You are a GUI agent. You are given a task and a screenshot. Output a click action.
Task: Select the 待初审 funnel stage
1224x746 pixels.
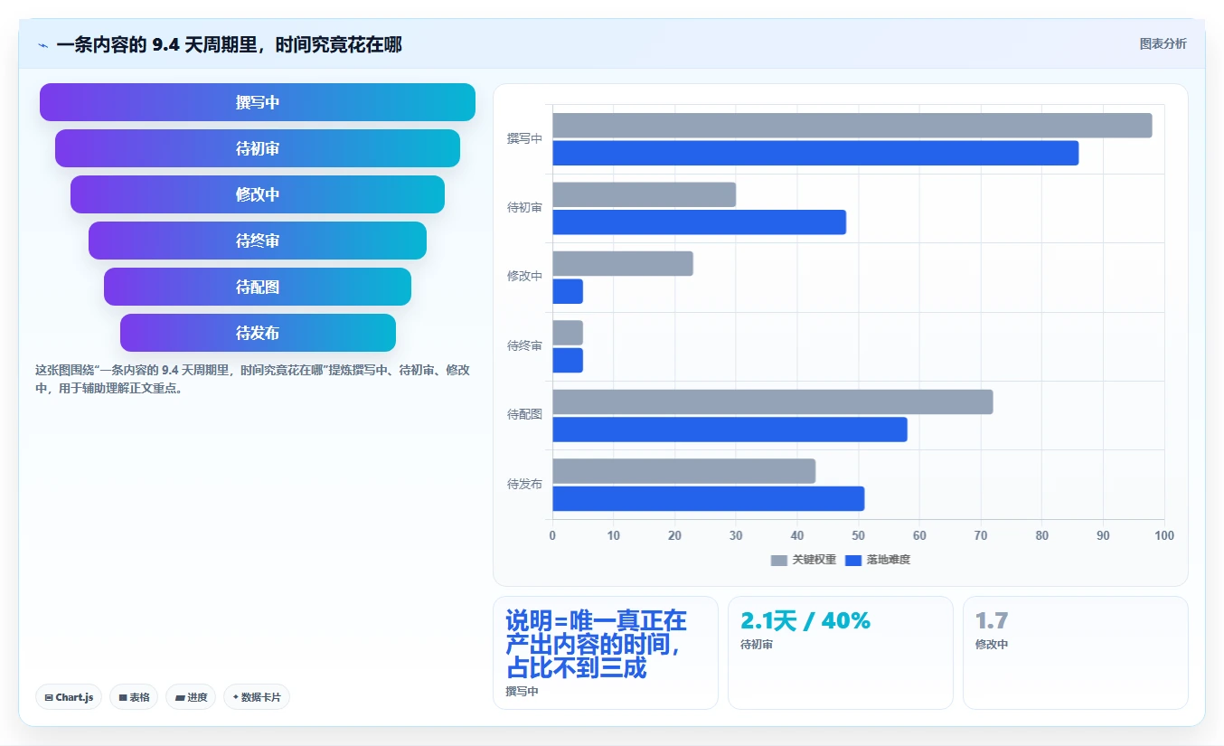click(258, 148)
